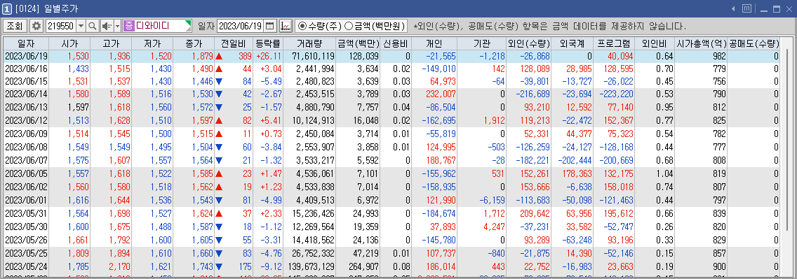Click the 고가 column header
Image resolution: width=797 pixels, height=279 pixels.
(x=111, y=43)
